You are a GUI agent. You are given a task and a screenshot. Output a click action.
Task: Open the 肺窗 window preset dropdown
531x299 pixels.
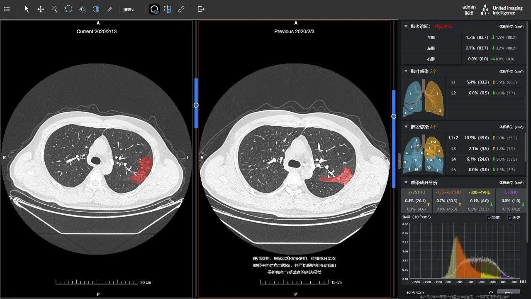(129, 10)
